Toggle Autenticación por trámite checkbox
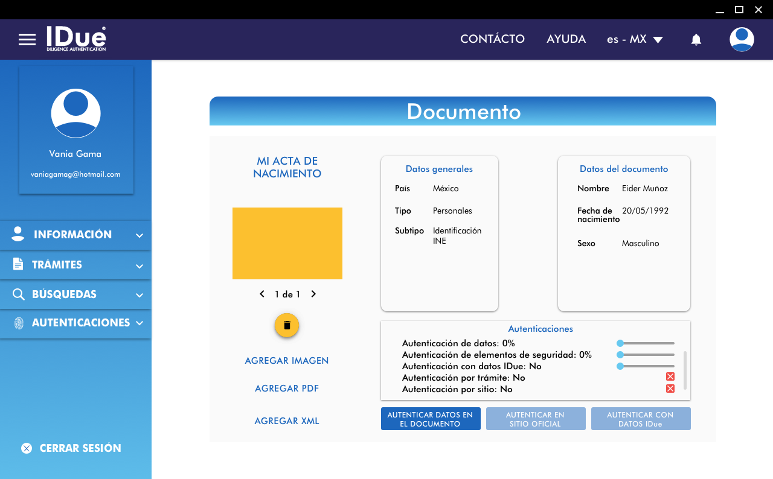This screenshot has height=479, width=773. click(670, 377)
